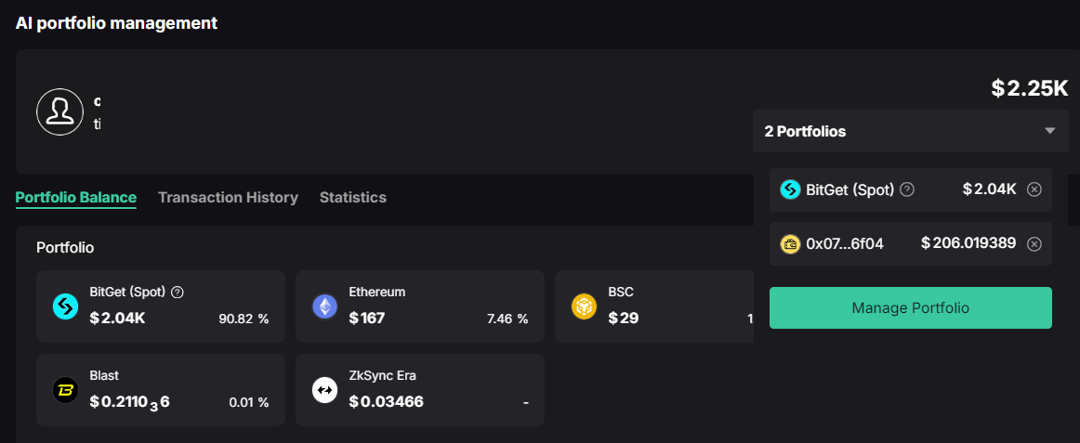1080x443 pixels.
Task: Click the wallet icon beside 0x07...6f04
Action: (x=790, y=244)
